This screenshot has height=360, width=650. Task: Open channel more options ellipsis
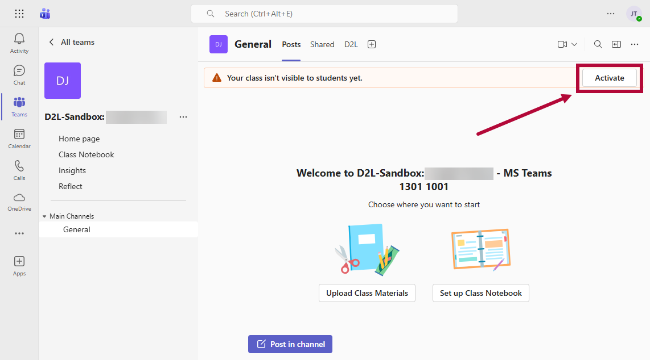(635, 44)
